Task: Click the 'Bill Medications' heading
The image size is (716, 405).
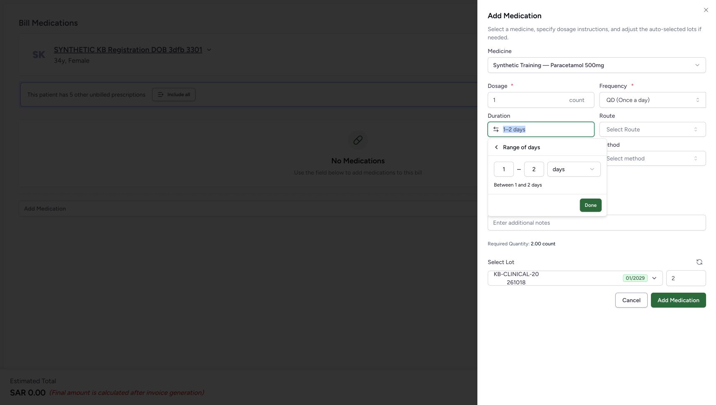Action: tap(48, 23)
